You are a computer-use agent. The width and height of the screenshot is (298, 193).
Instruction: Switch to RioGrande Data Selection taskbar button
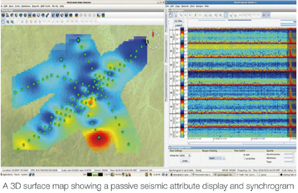(203, 175)
